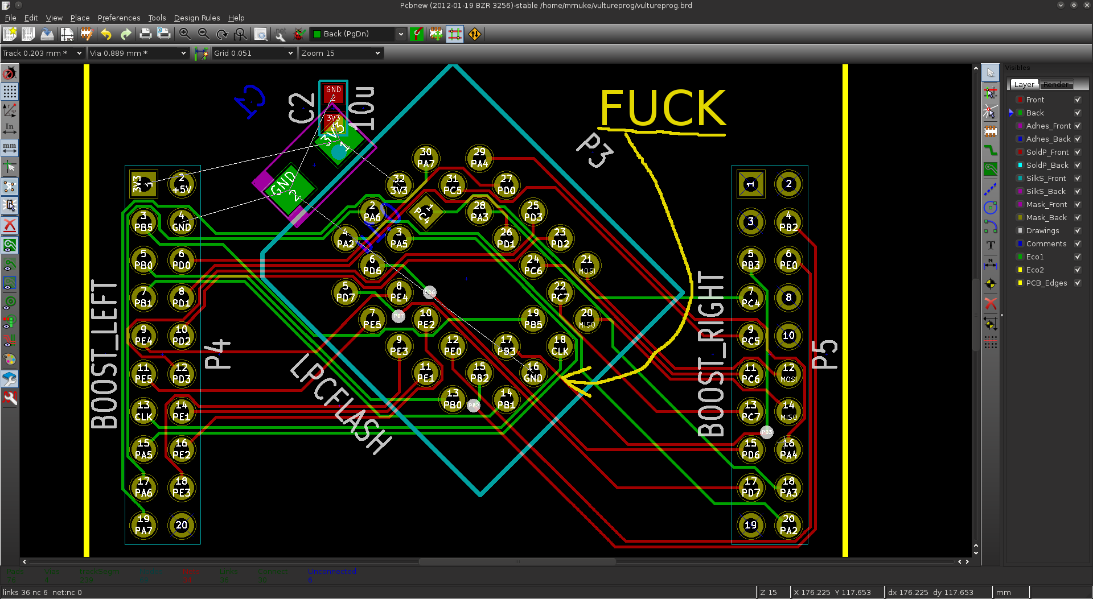The height and width of the screenshot is (599, 1093).
Task: Print the board using the printer icon
Action: [x=145, y=34]
